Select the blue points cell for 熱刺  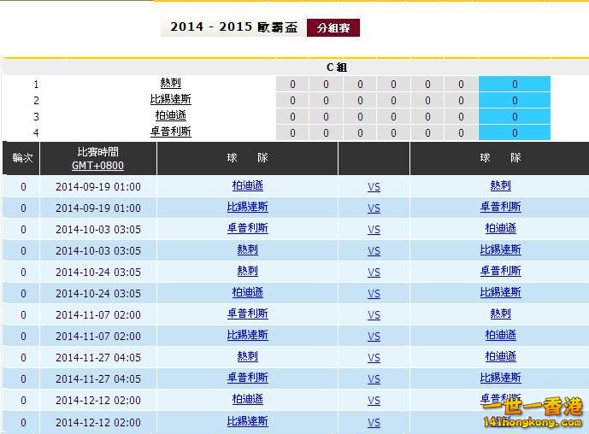515,84
